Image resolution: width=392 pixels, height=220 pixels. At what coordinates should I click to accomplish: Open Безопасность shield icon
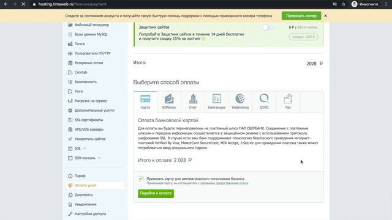click(x=70, y=82)
